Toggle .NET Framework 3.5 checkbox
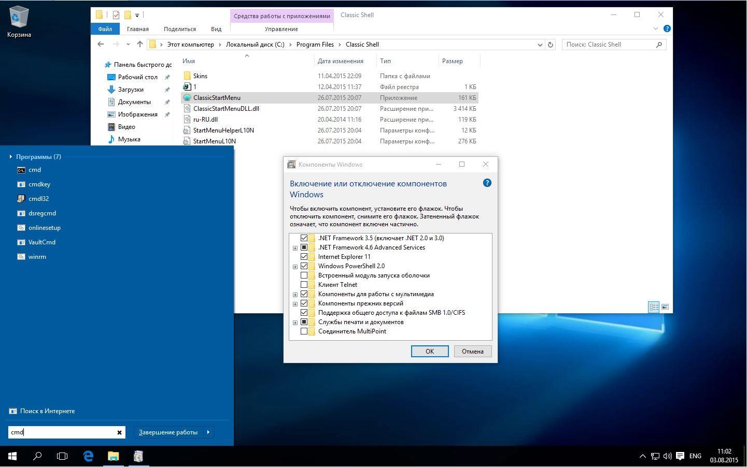747x467 pixels. (304, 238)
